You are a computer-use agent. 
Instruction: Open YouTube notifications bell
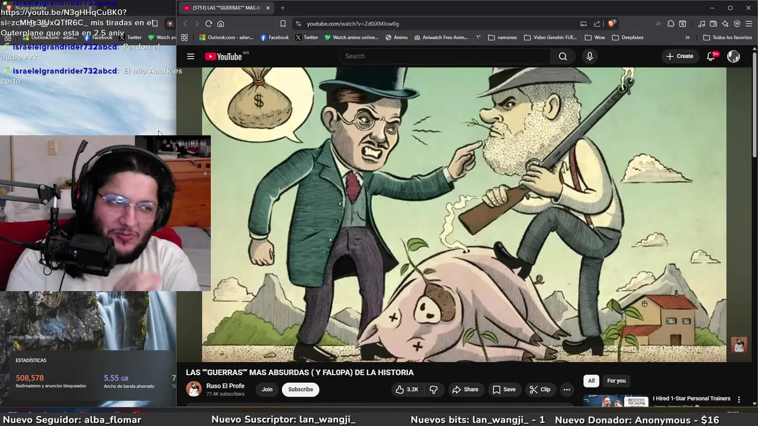pos(711,56)
